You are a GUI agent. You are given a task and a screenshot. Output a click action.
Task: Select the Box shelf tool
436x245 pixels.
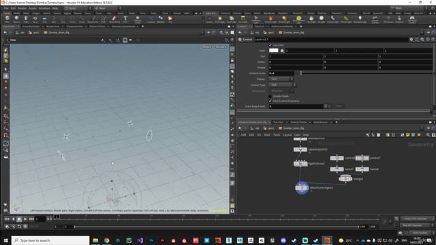tap(7, 19)
